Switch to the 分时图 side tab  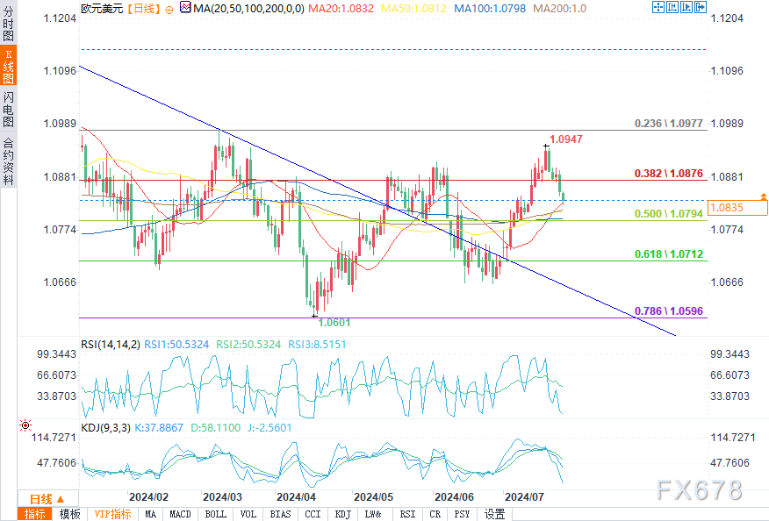tap(8, 24)
